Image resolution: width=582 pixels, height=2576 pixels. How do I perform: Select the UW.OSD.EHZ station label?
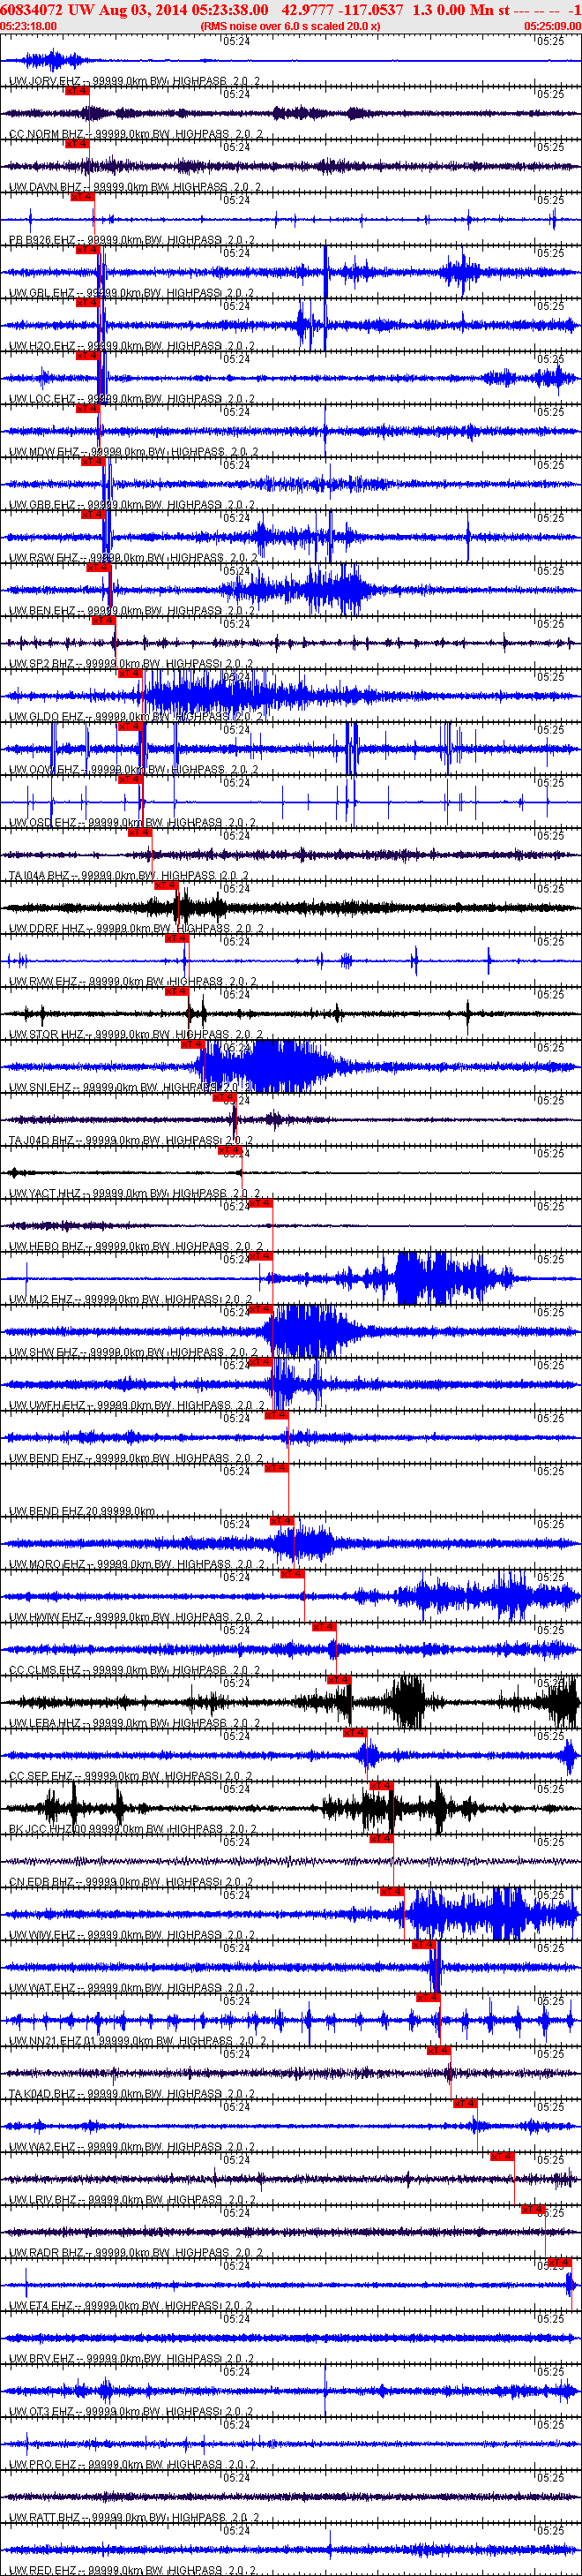43,823
